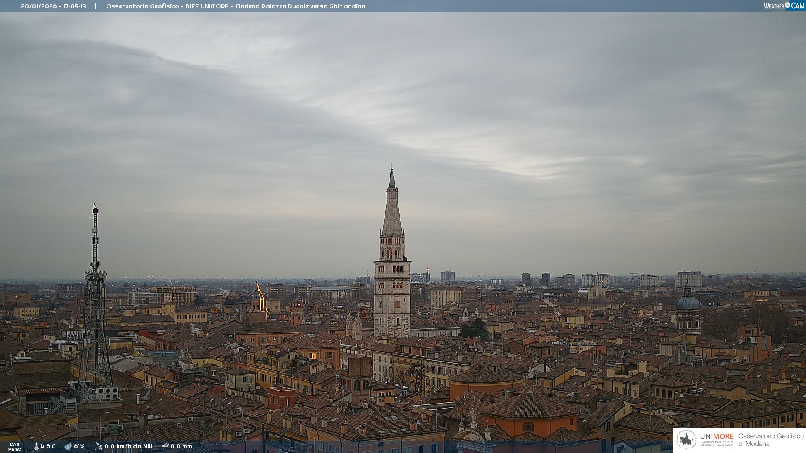The height and width of the screenshot is (453, 806).
Task: Click the grey church dome
Action: pyautogui.click(x=688, y=302)
